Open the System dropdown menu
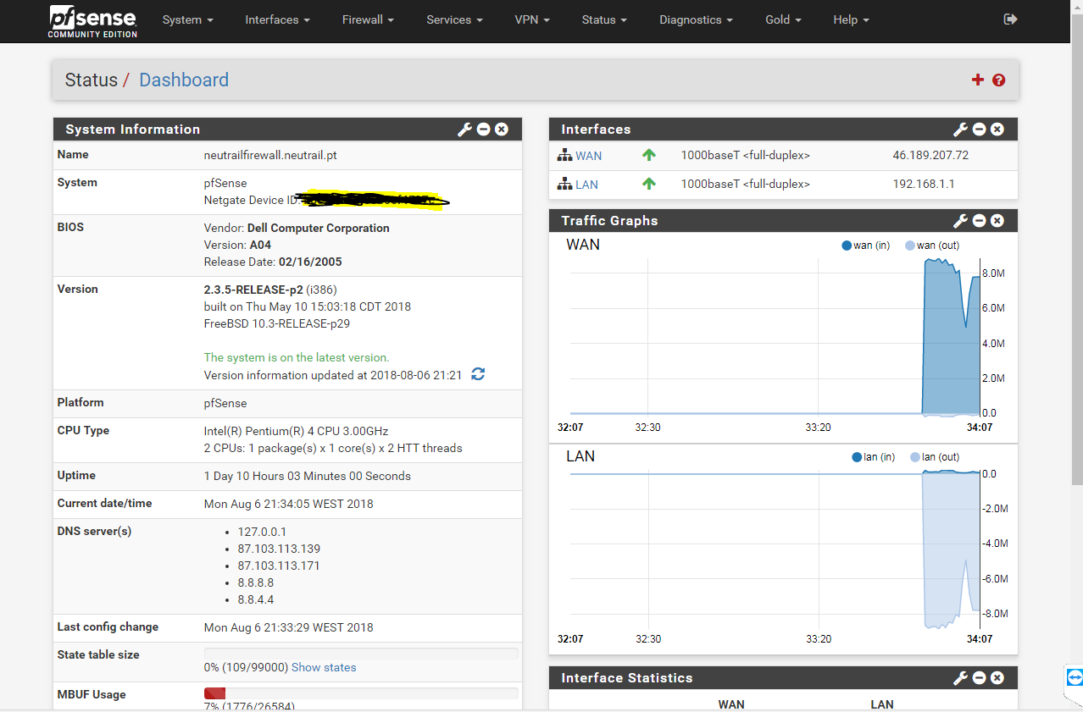The height and width of the screenshot is (712, 1083). (188, 19)
